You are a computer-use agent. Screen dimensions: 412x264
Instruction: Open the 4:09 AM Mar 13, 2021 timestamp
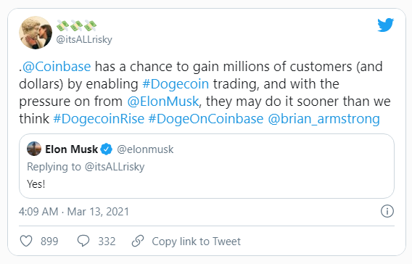tap(74, 212)
